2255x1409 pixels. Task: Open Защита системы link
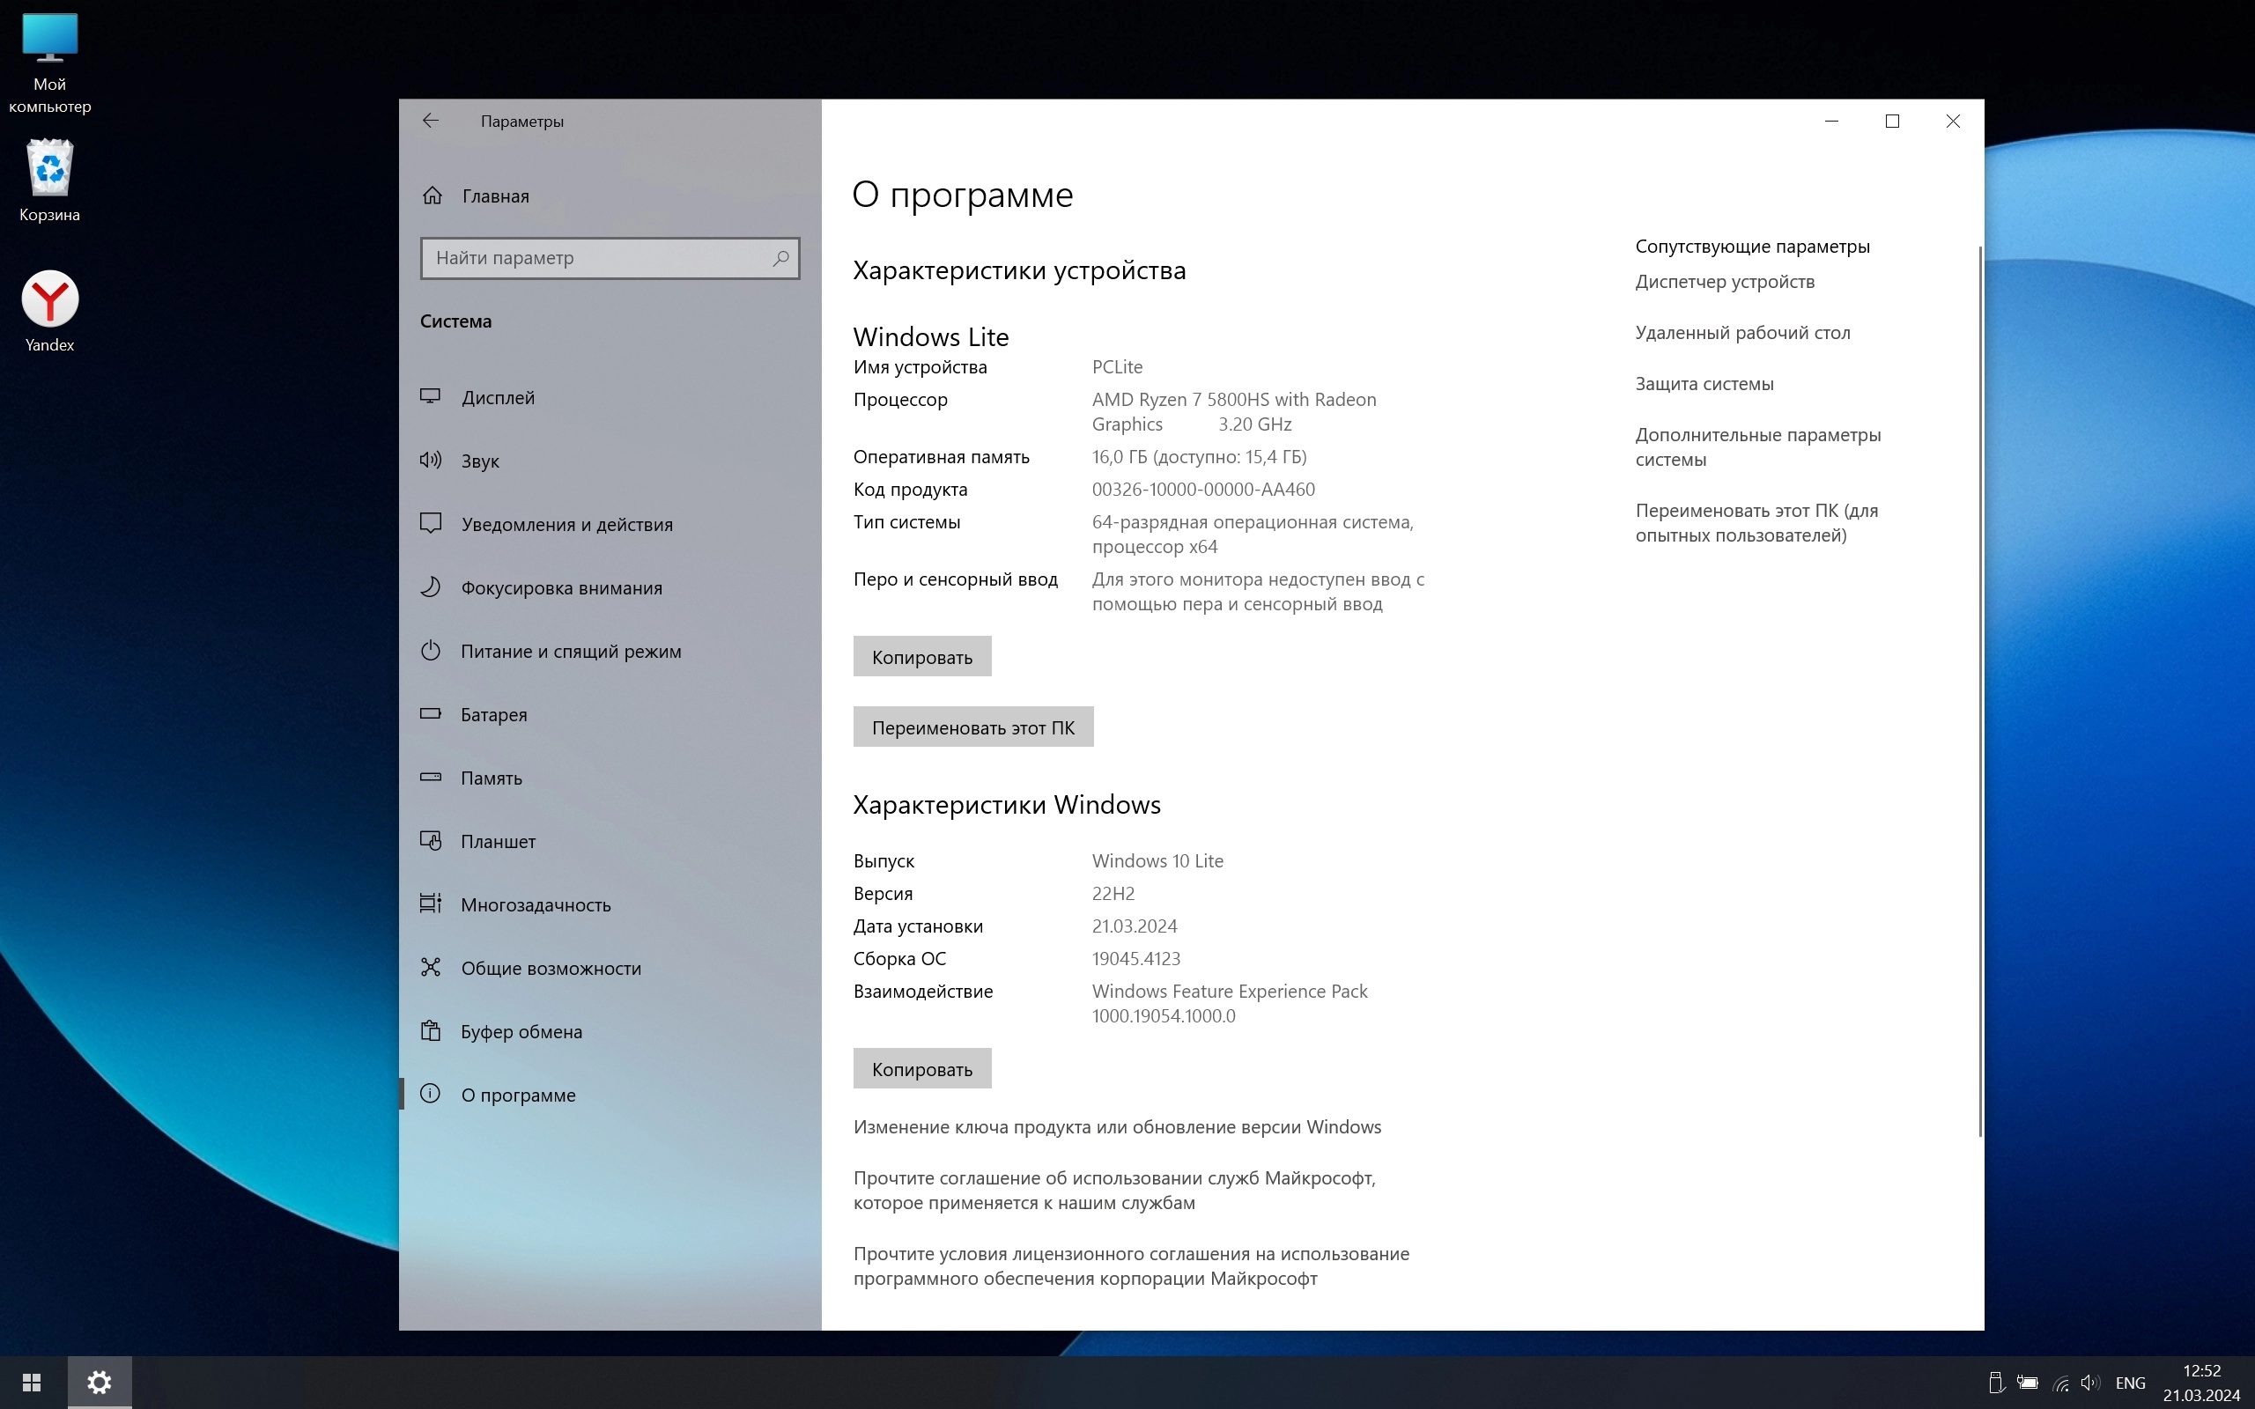pos(1704,384)
